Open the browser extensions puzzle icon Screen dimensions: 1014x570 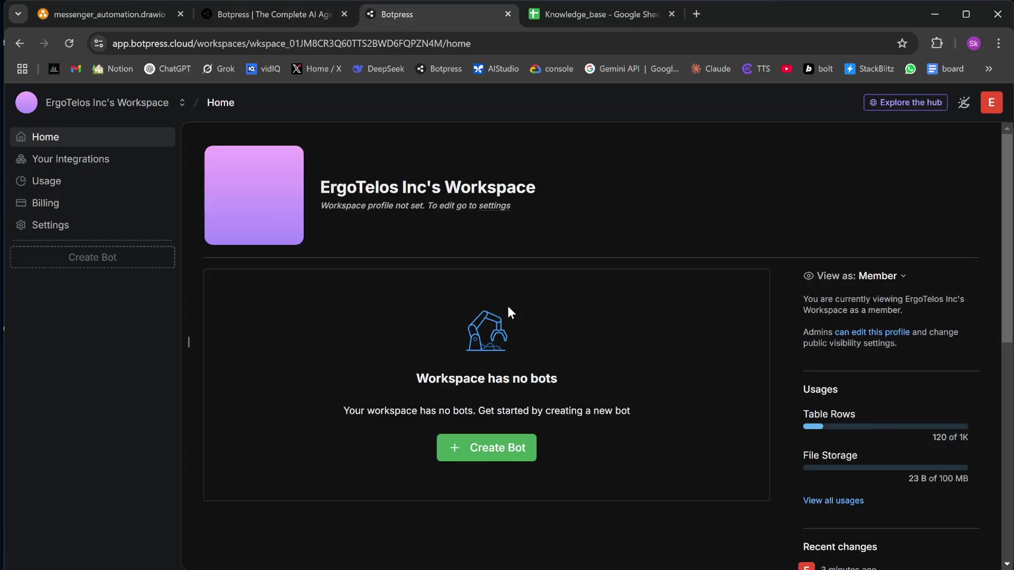pos(937,43)
